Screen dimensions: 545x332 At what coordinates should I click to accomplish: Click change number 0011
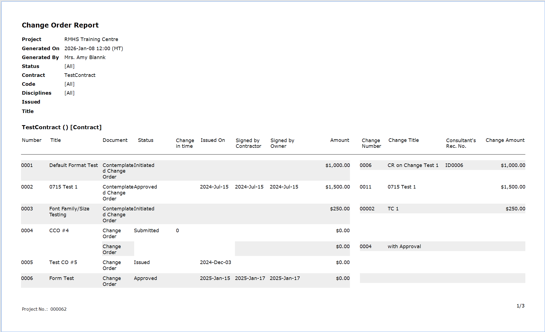pyautogui.click(x=366, y=187)
